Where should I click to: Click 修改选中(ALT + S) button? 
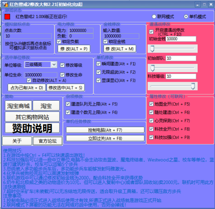coord(66,88)
